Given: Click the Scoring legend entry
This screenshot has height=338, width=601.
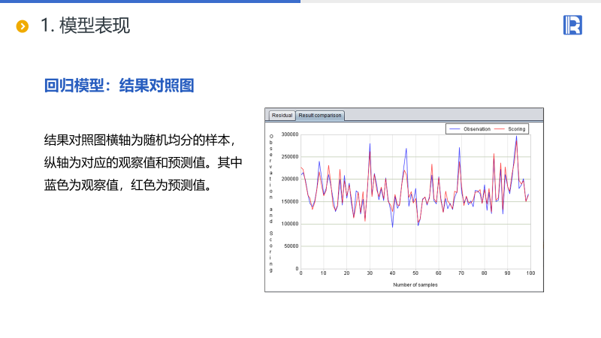Looking at the screenshot, I should click(x=516, y=129).
